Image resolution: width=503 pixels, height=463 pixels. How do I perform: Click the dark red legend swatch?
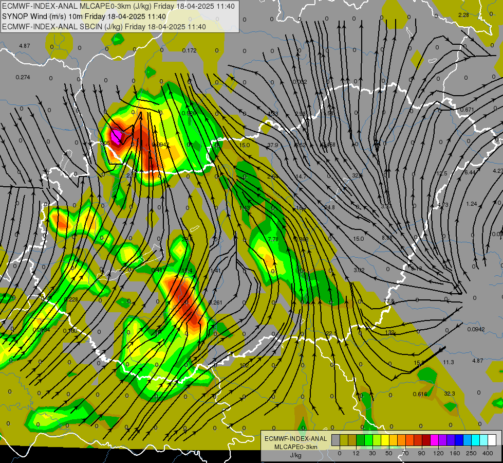click(x=426, y=440)
